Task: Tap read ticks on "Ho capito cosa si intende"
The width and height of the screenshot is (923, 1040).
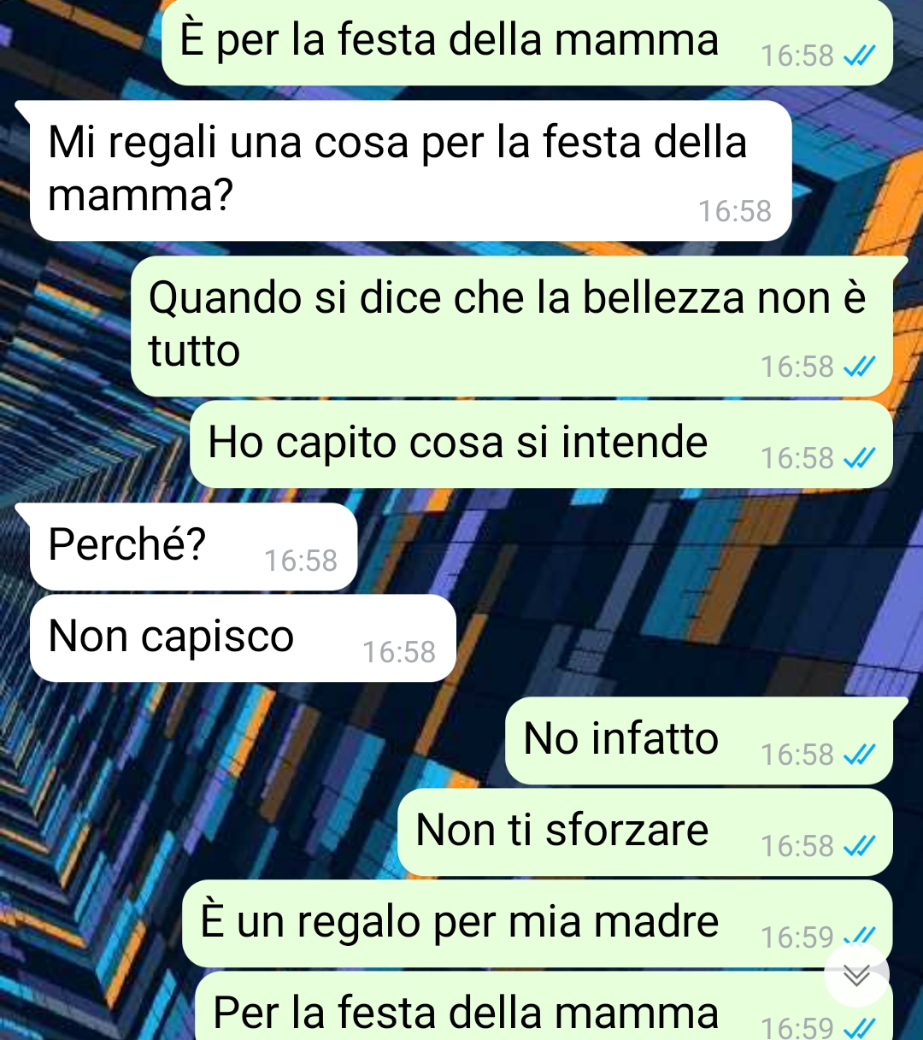Action: [859, 459]
